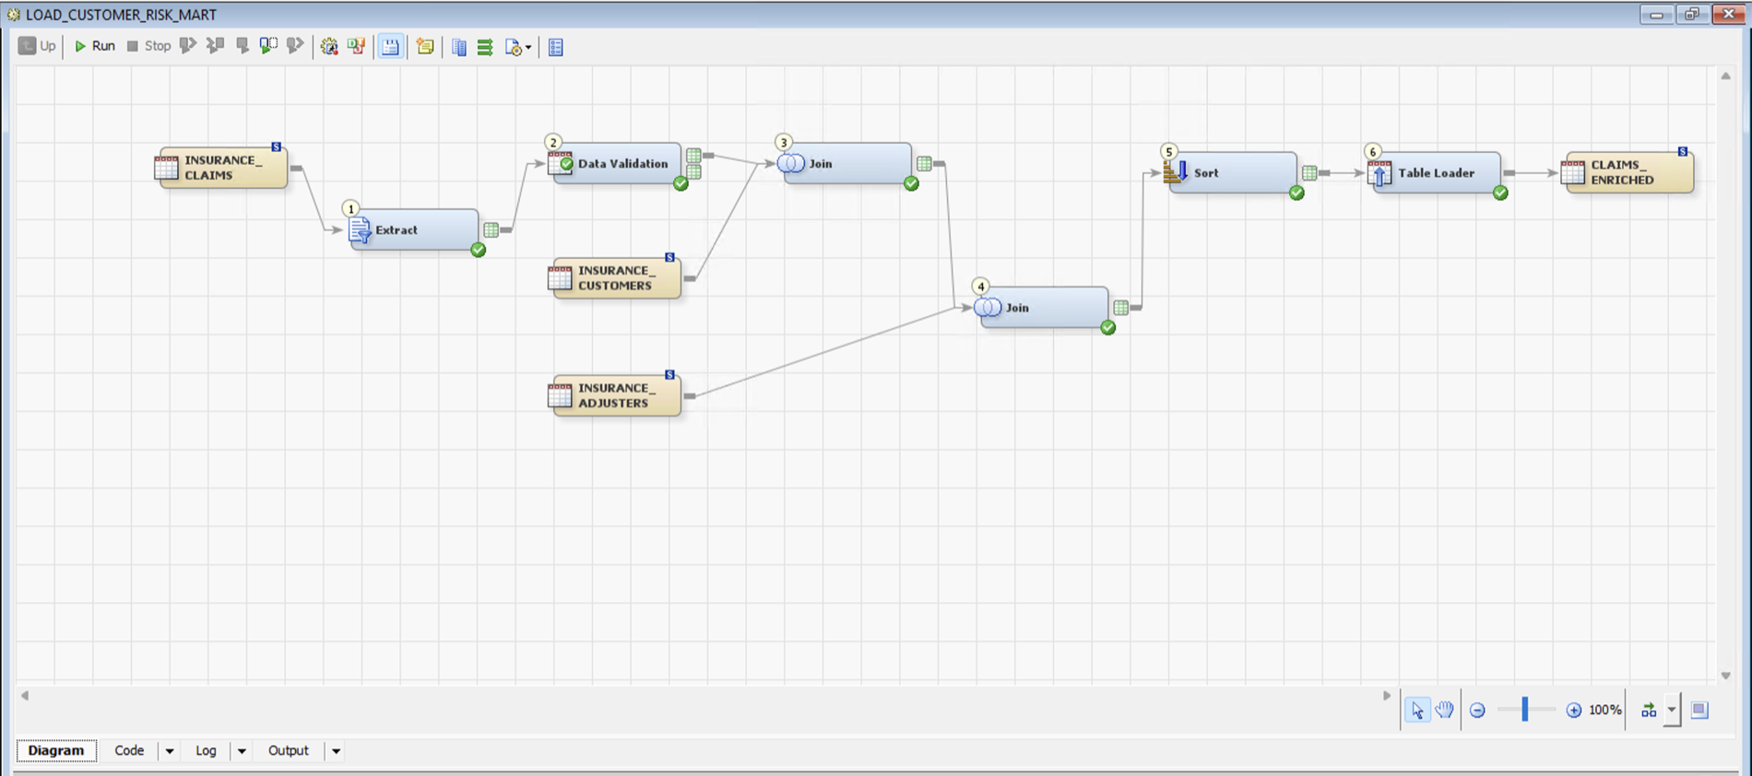
Task: Click green status check on Data Validation
Action: point(681,183)
